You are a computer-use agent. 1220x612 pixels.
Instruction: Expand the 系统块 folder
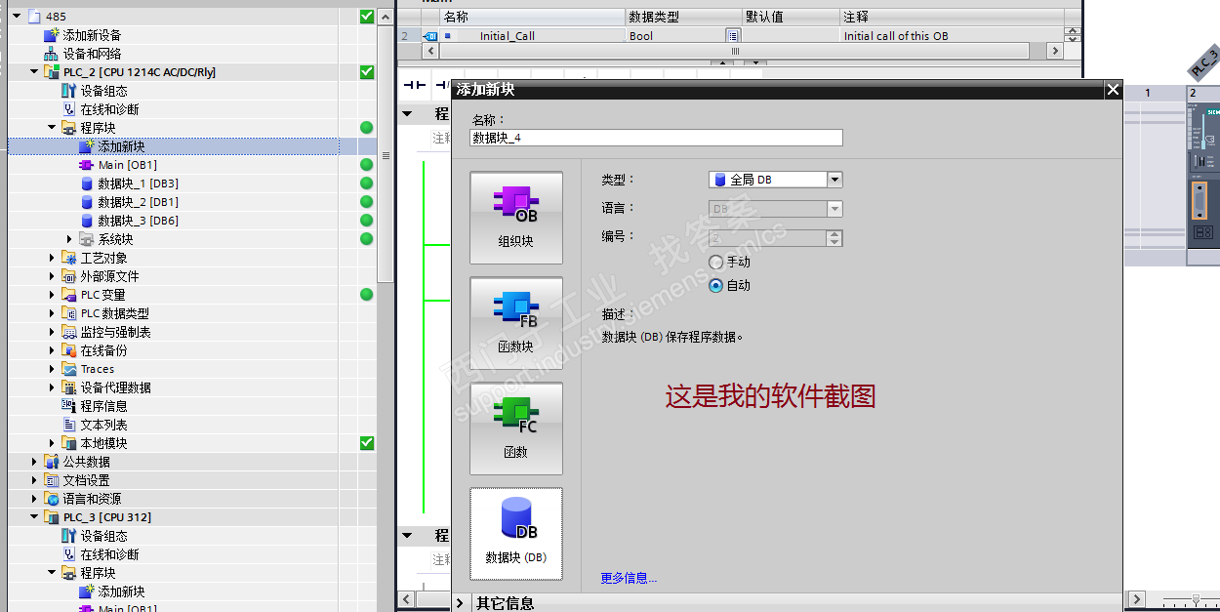70,239
